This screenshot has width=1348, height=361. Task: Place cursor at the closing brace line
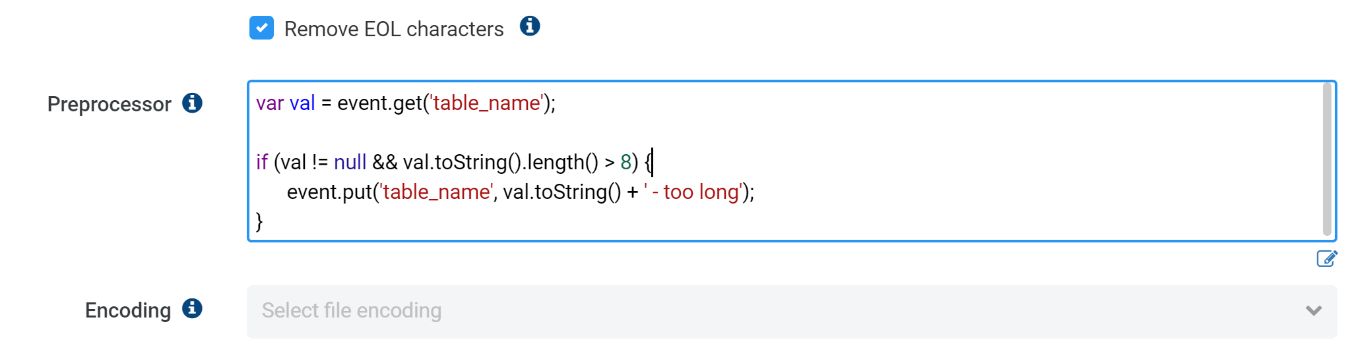259,221
